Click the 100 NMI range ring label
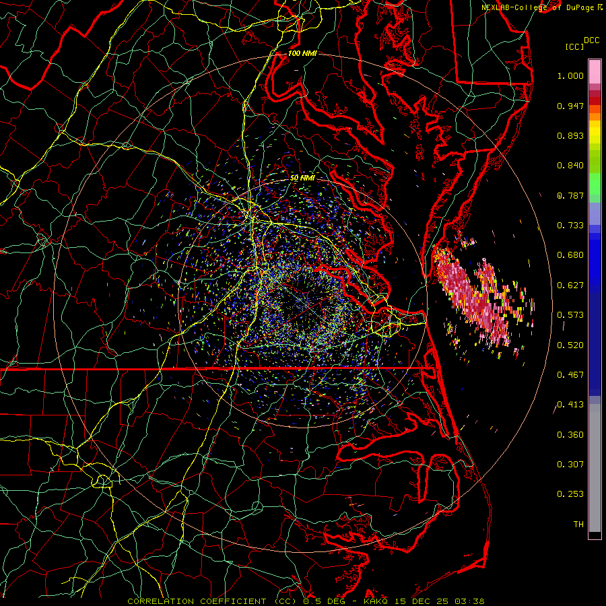Viewport: 606px width, 606px height. (302, 53)
